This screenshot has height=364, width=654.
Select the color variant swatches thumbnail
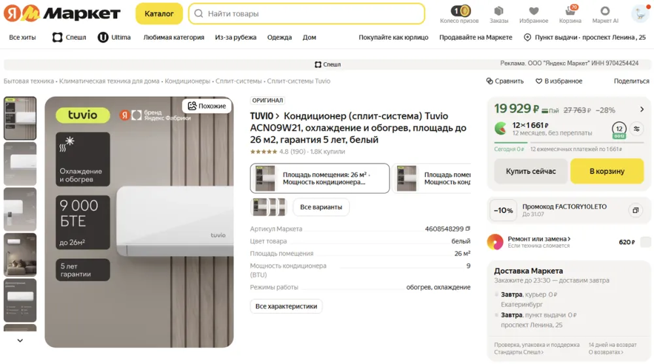click(x=269, y=207)
